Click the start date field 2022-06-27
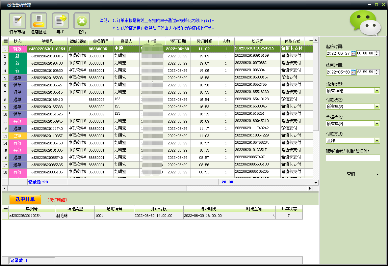Screen dimensions: 388x266 point(338,53)
